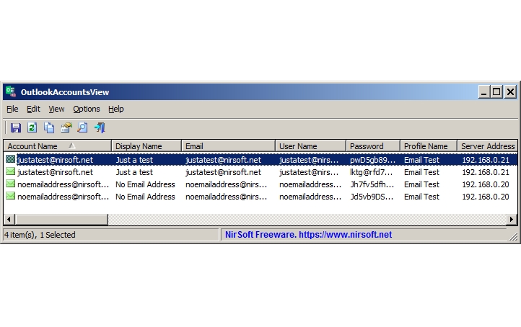Click the OutlookAccountsView title bar app icon
This screenshot has height=327, width=521.
click(x=11, y=91)
